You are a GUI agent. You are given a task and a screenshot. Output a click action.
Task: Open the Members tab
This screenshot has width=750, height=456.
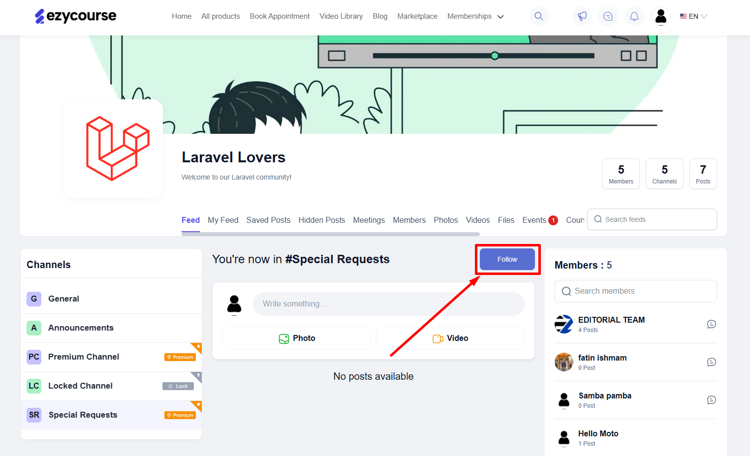(409, 220)
